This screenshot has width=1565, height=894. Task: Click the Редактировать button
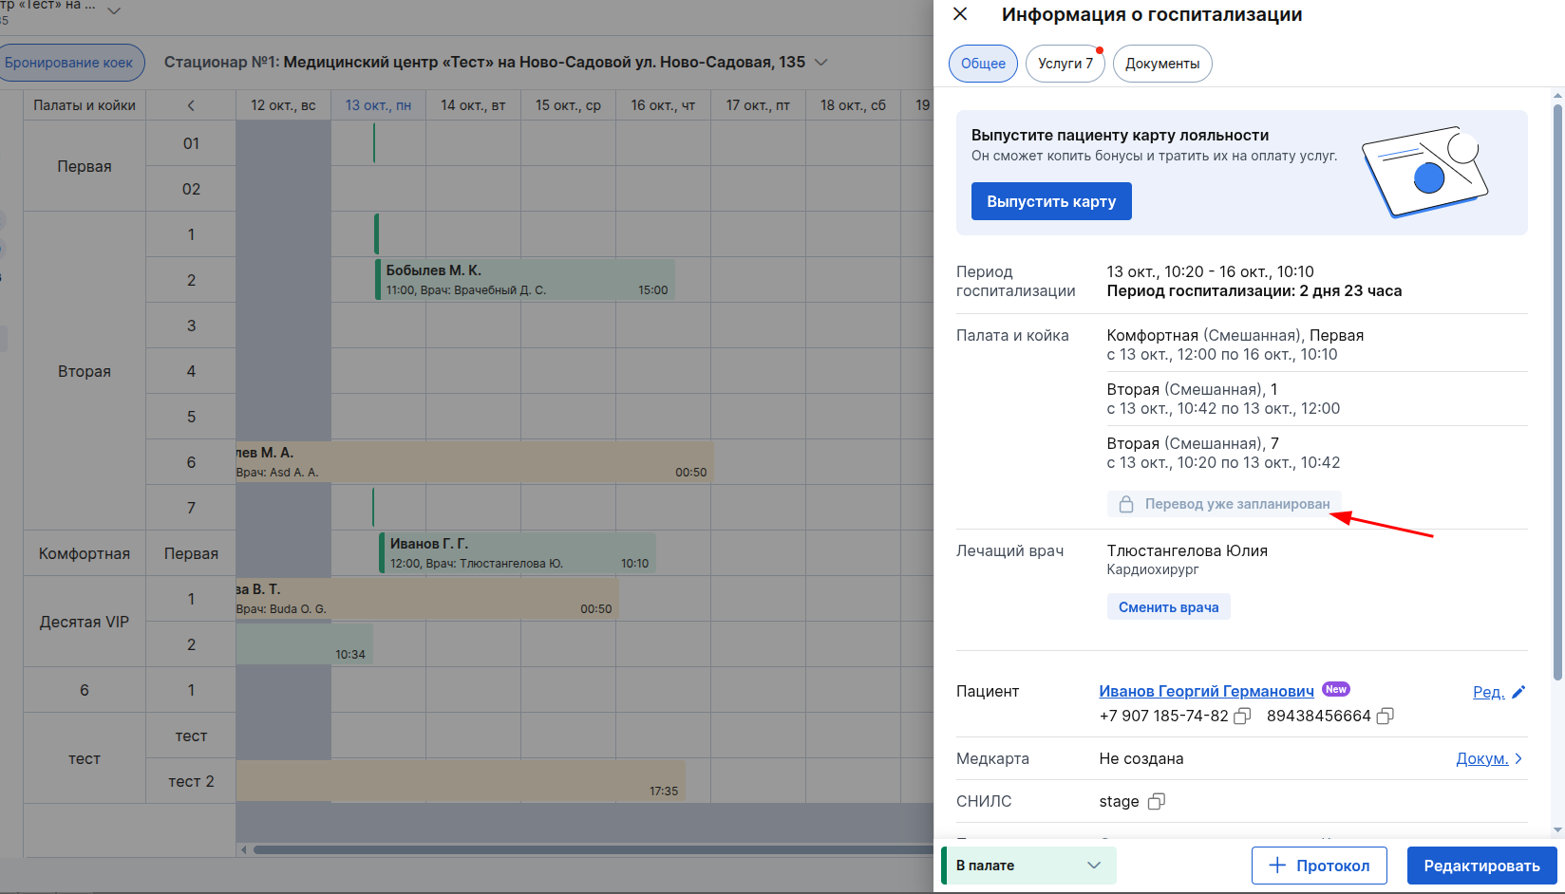pos(1481,866)
